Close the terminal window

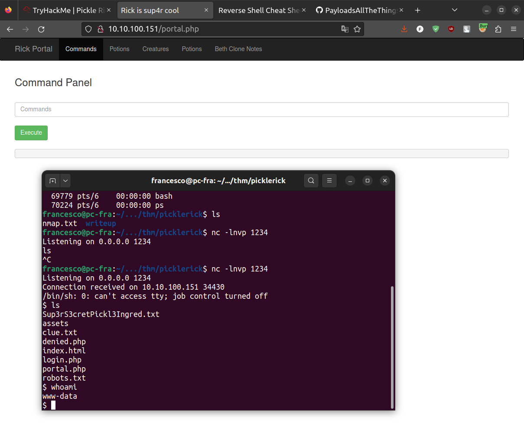(x=385, y=181)
